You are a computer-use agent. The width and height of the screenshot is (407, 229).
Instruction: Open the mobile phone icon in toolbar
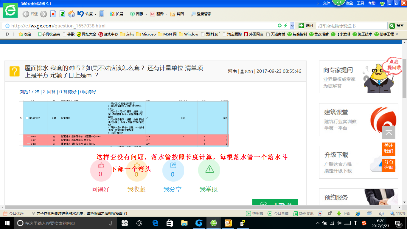point(102,14)
